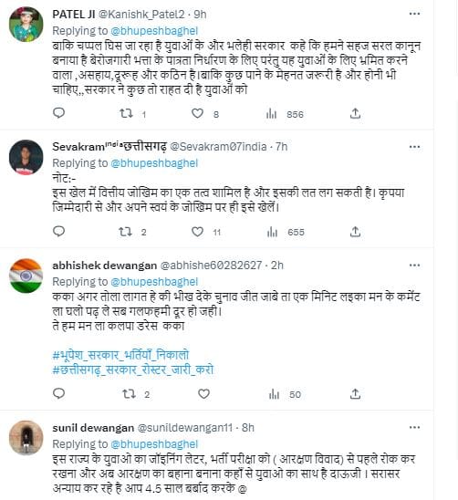This screenshot has width=458, height=500.
Task: Retweet Sevakram's tweet
Action: tap(125, 232)
